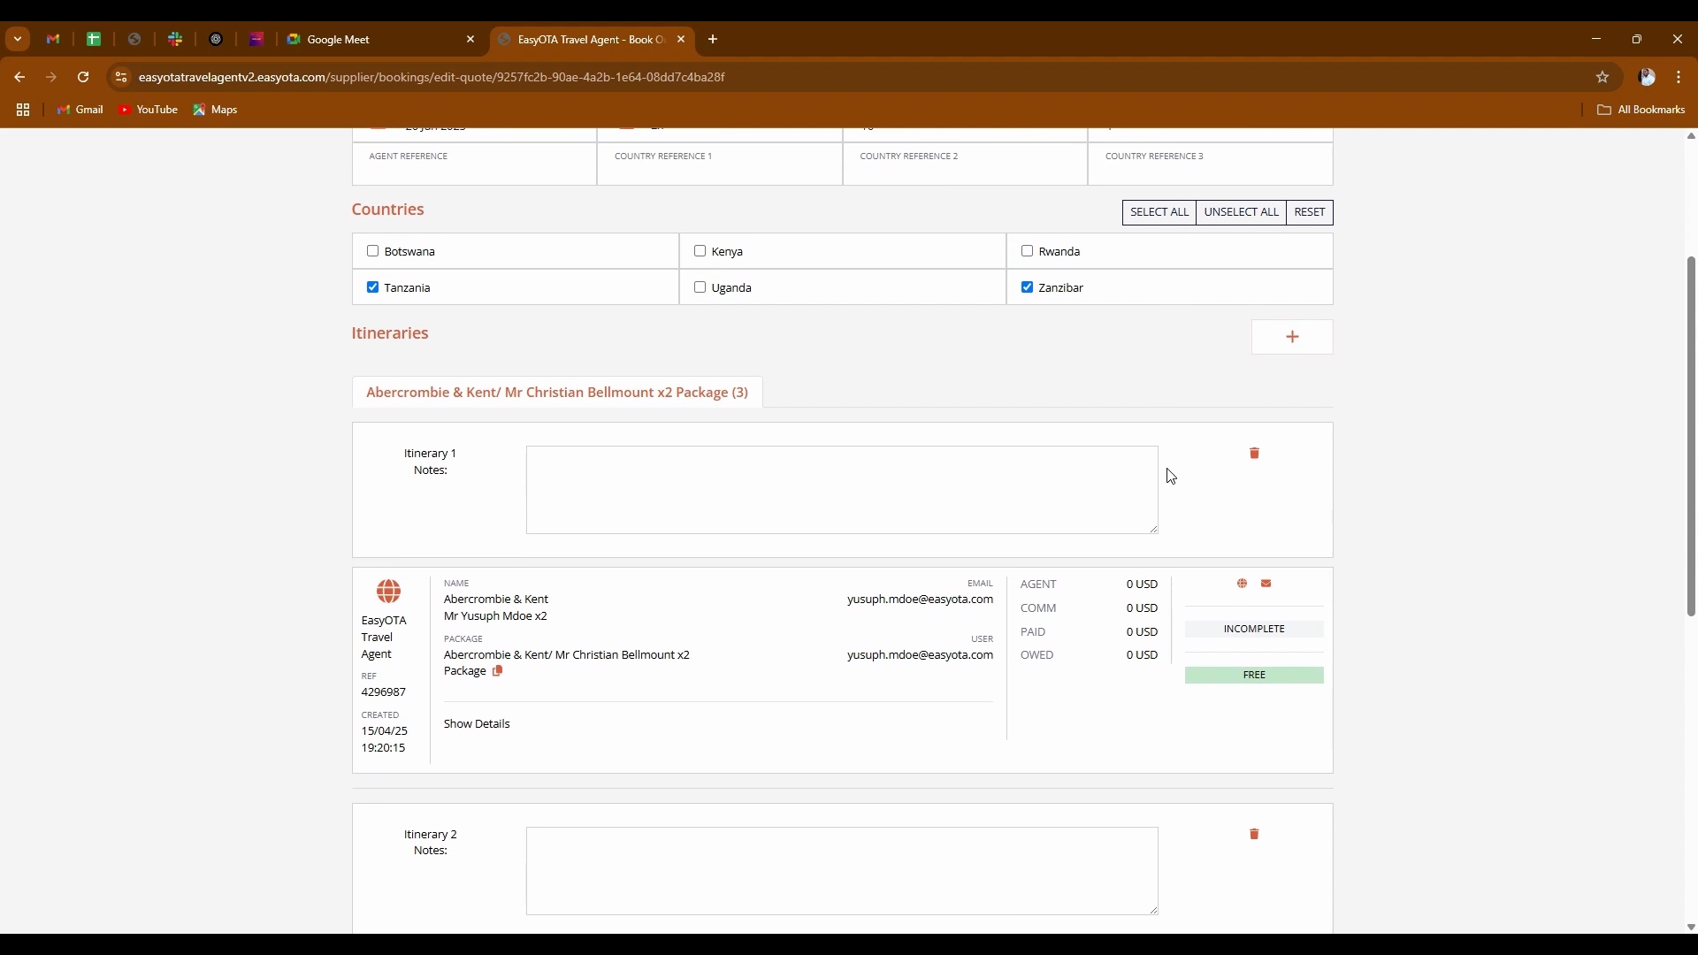Check the Kenya country checkbox
Screen dimensions: 1698x955
pos(700,251)
